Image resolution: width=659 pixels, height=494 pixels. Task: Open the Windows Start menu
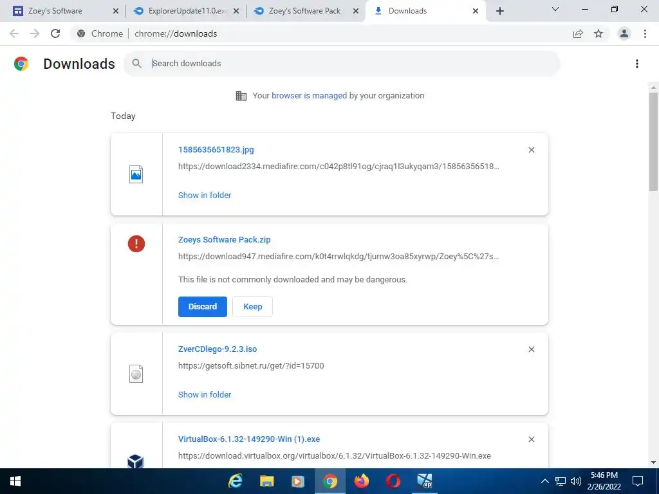click(15, 481)
